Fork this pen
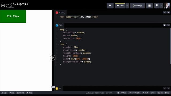The image size is (171, 96). point(145,93)
